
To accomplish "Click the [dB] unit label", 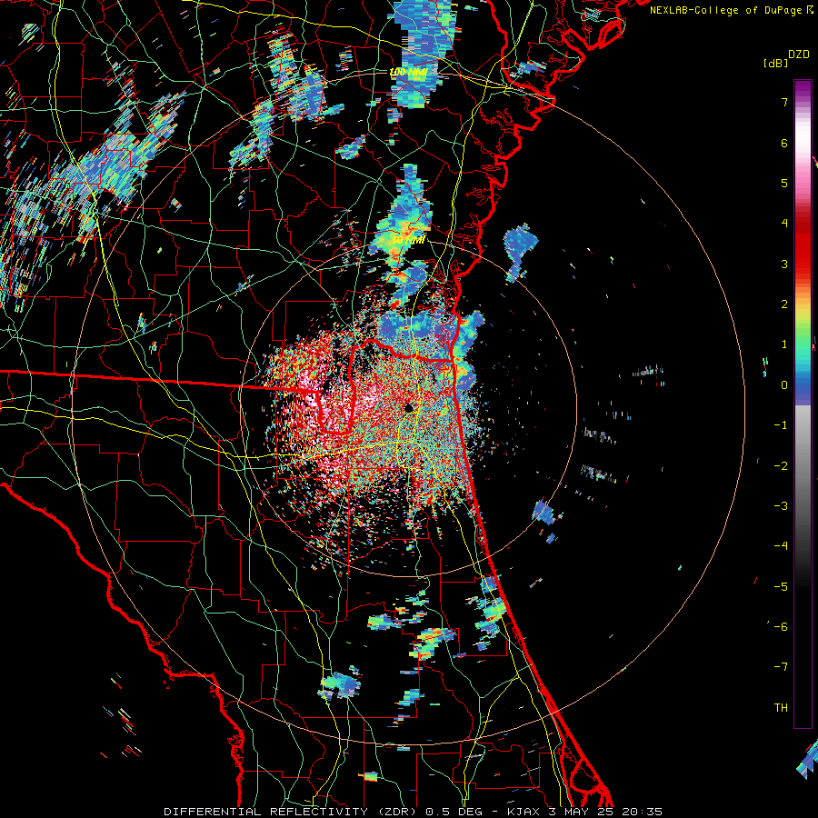I will tap(775, 63).
